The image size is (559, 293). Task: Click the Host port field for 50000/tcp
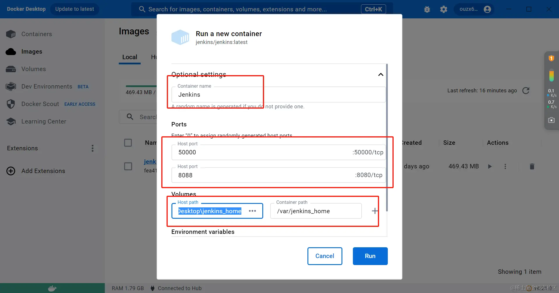279,152
